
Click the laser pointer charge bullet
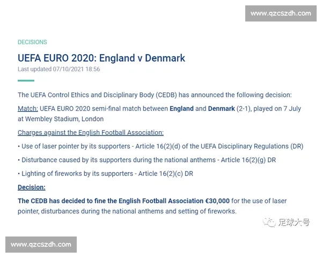pyautogui.click(x=160, y=146)
